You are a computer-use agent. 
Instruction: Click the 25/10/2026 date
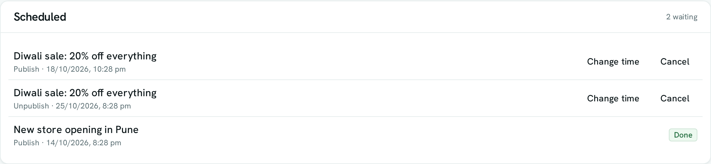(x=78, y=106)
